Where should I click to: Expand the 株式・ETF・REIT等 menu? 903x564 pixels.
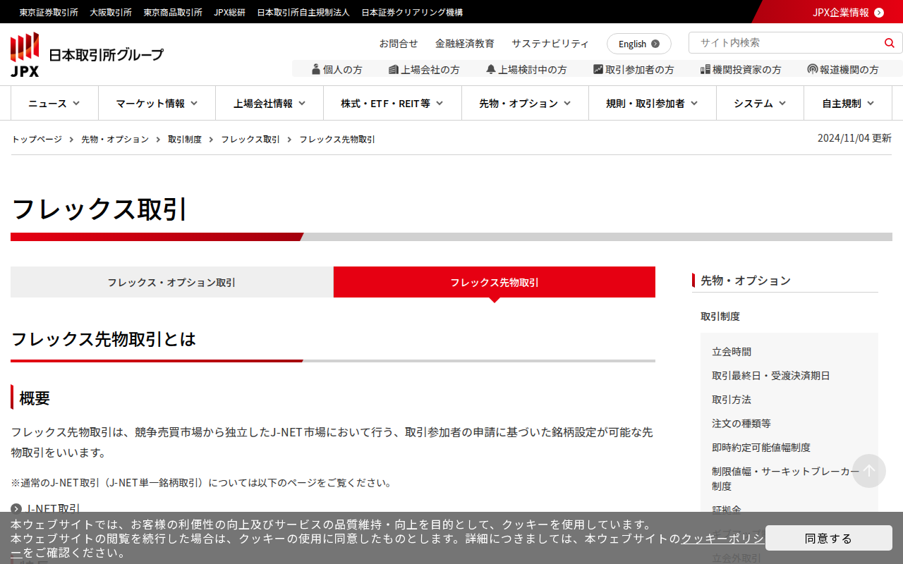392,103
